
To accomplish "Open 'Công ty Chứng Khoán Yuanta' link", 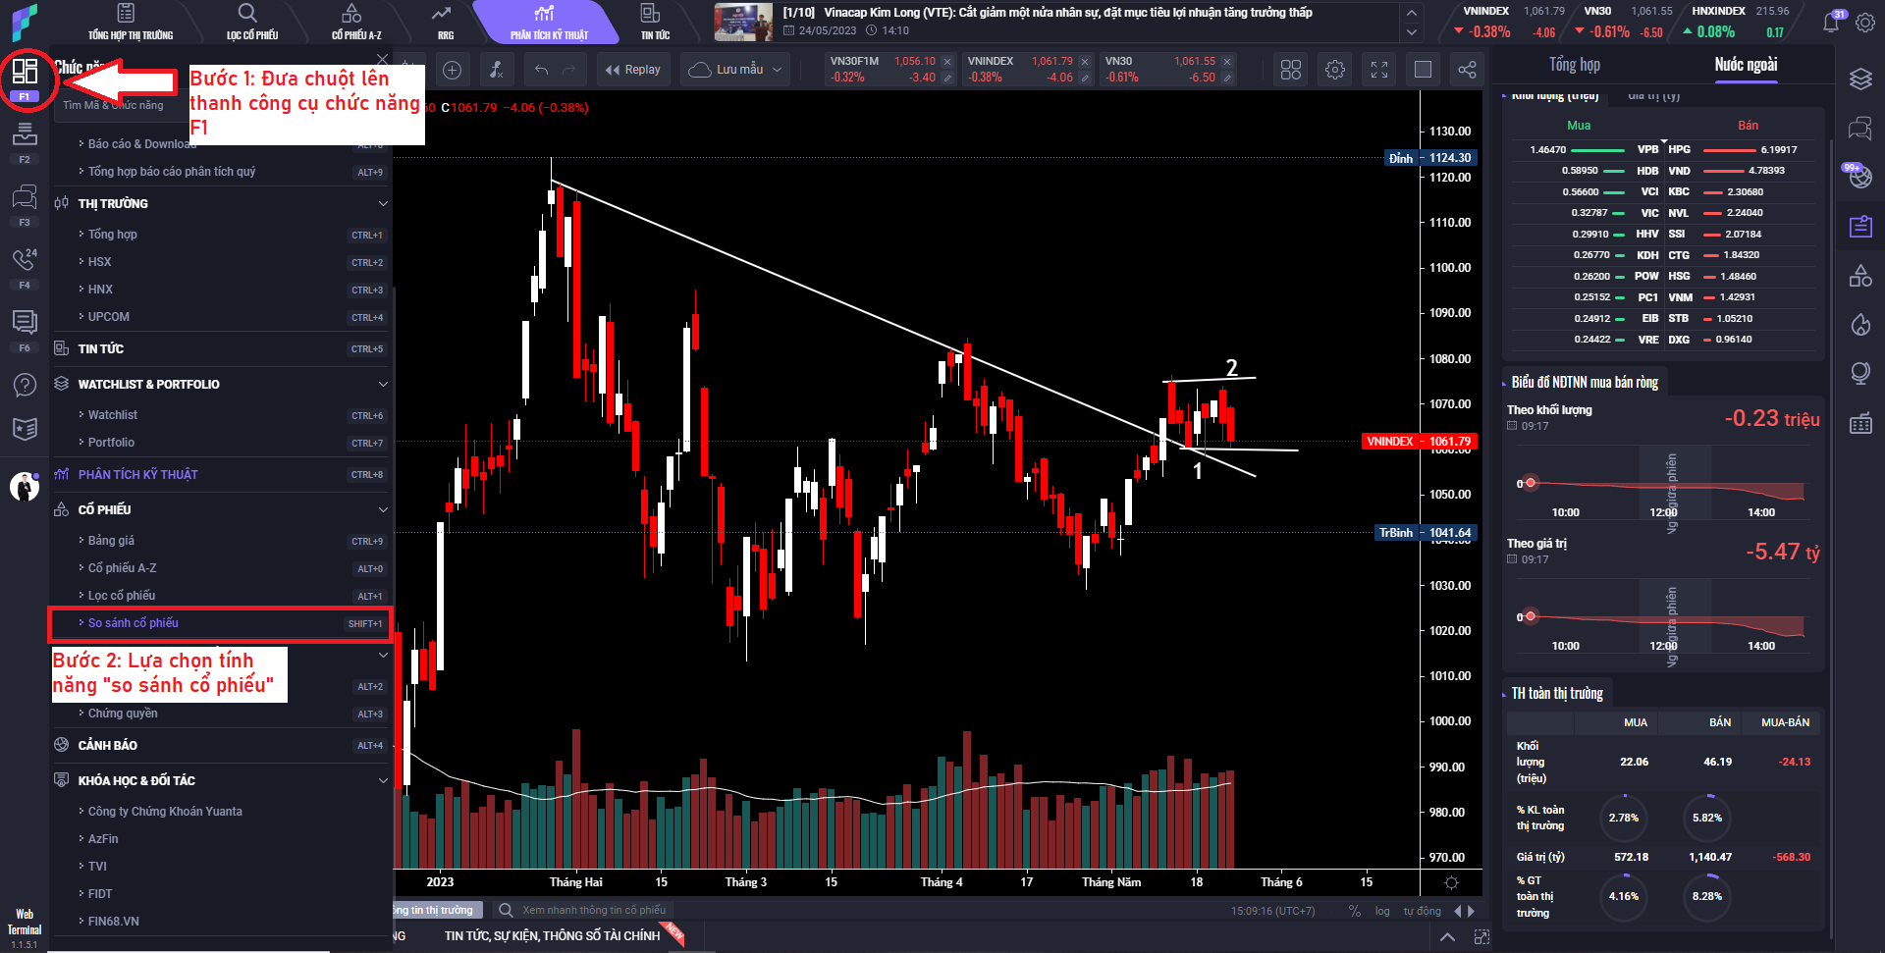I will (165, 812).
